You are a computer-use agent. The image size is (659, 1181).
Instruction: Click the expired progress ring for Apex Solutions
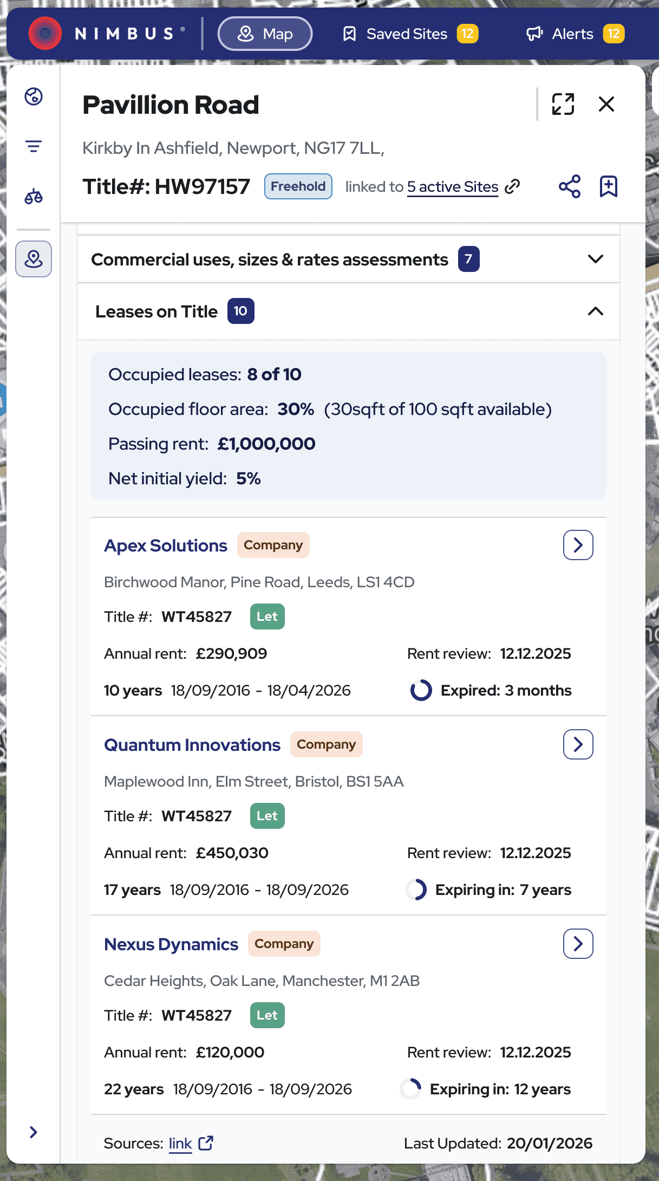pos(421,690)
